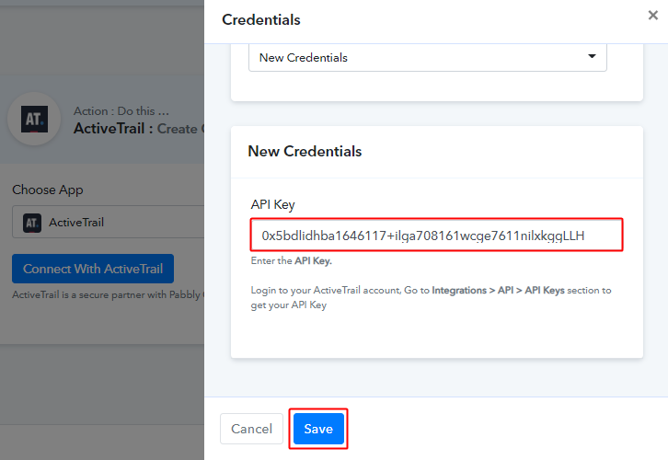Click Connect With ActiveTrail button
668x460 pixels.
93,269
